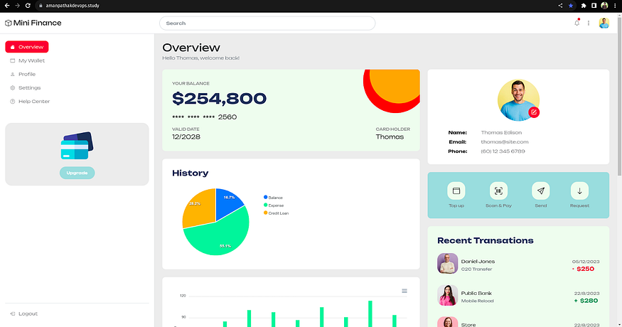Open the Chrome profile avatar
This screenshot has width=622, height=327.
coord(604,6)
